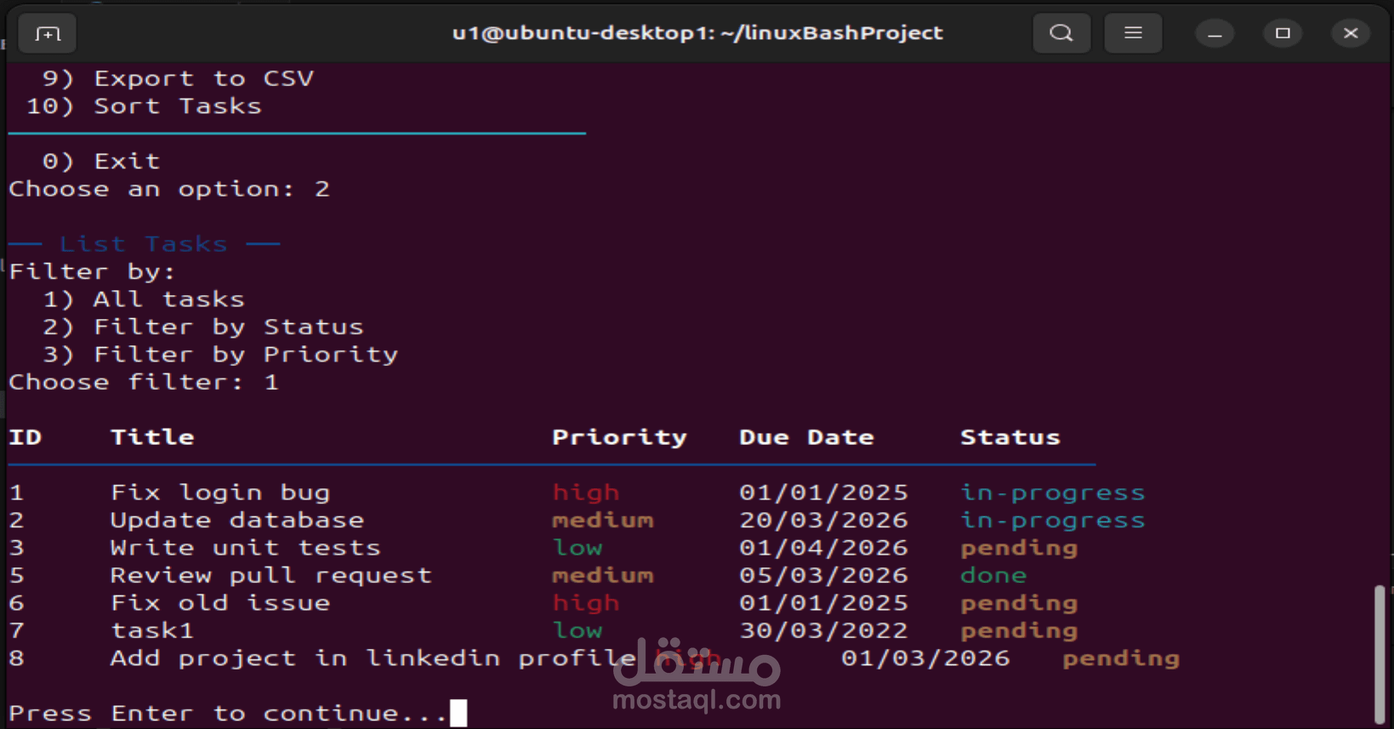This screenshot has width=1394, height=729.
Task: Click 'medium' priority of Review pull request
Action: click(x=603, y=575)
